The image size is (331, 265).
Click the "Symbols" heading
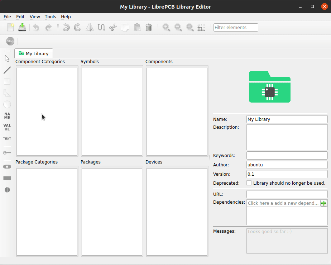(90, 61)
